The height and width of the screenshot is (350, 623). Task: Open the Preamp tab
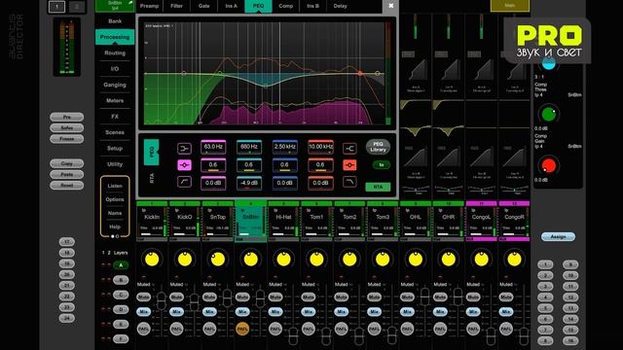[149, 6]
